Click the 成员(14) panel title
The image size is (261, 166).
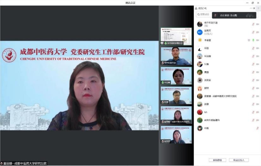click(202, 8)
